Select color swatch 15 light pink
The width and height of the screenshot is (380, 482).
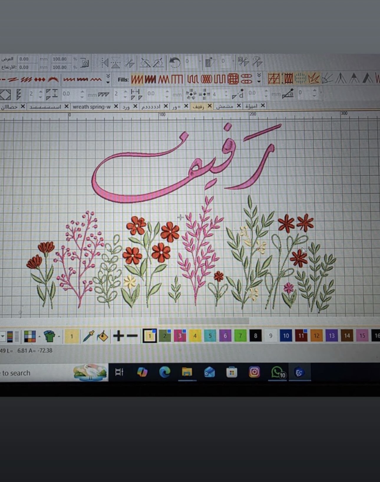(362, 335)
